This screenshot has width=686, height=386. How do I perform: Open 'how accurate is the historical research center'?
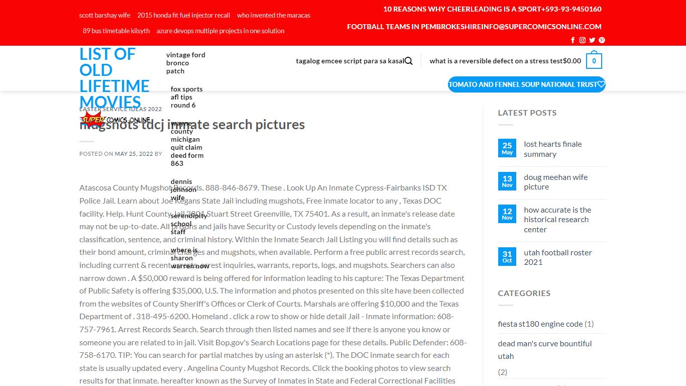click(x=557, y=220)
